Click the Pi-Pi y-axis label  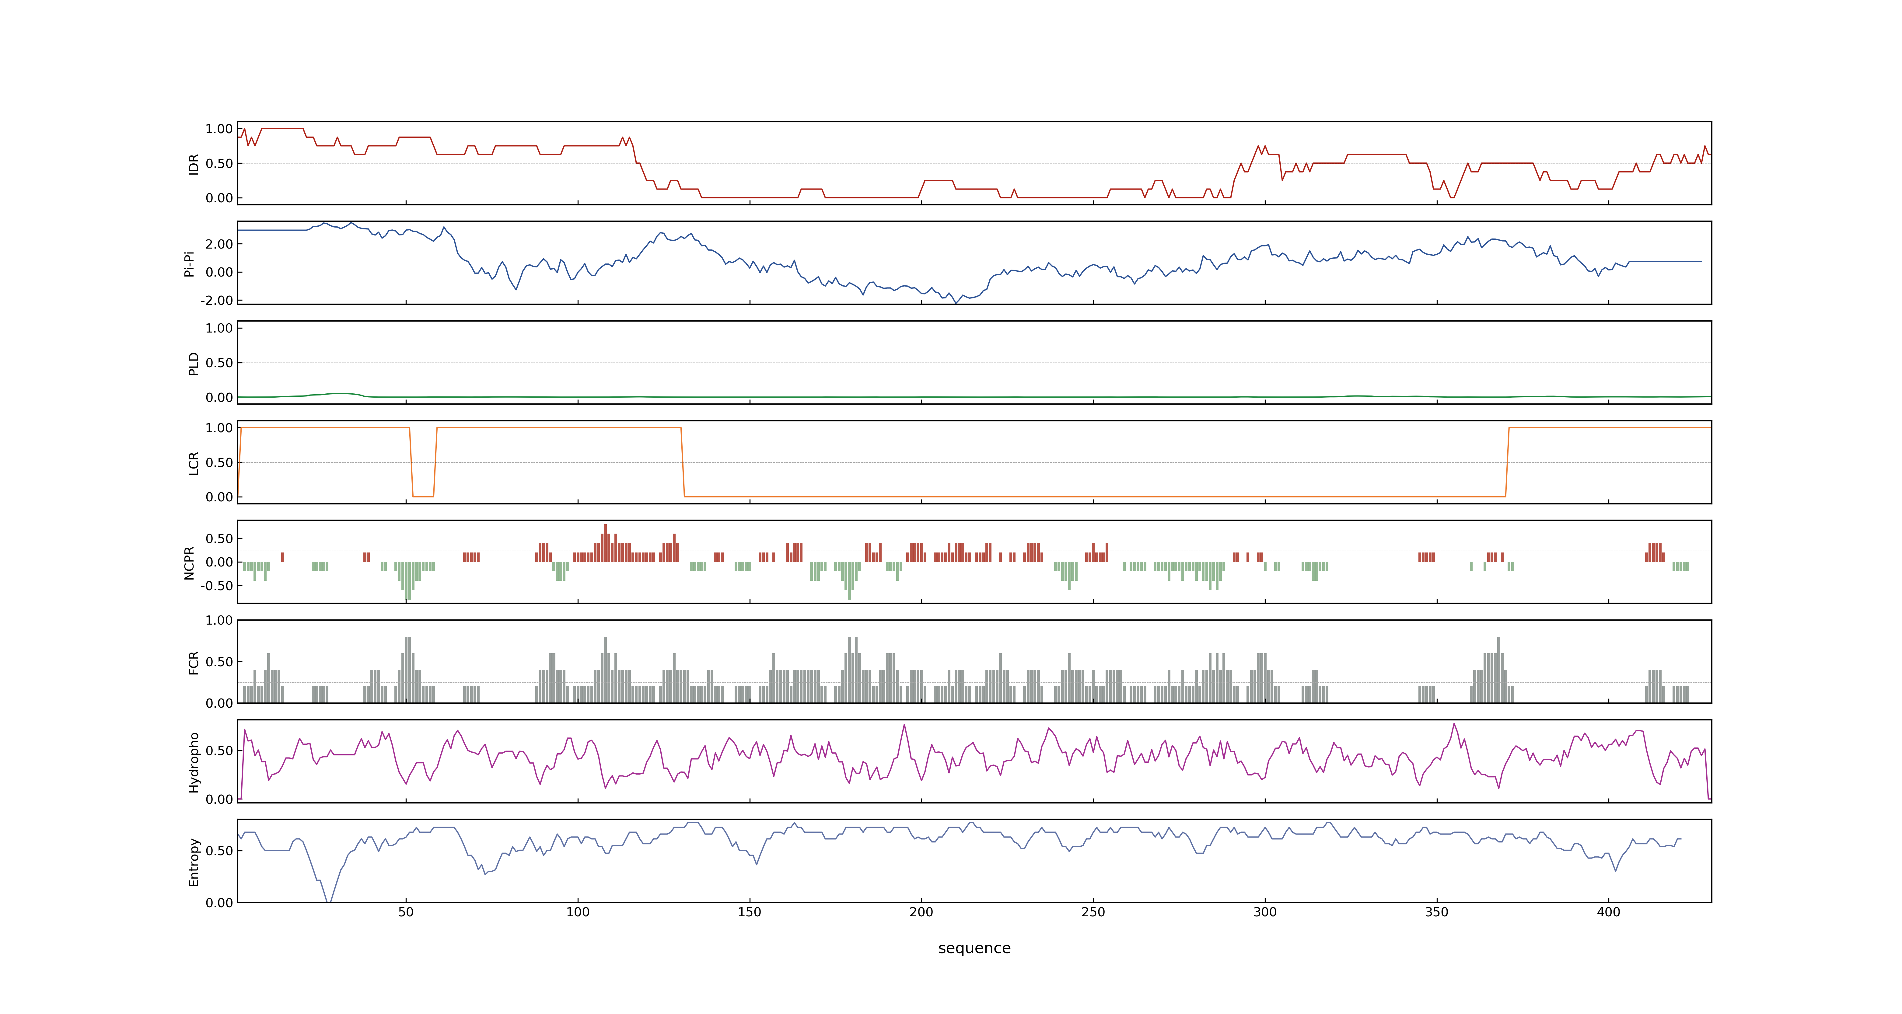[189, 263]
